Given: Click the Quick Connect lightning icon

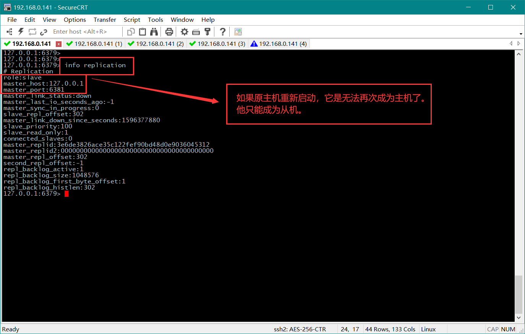Looking at the screenshot, I should click(x=21, y=32).
